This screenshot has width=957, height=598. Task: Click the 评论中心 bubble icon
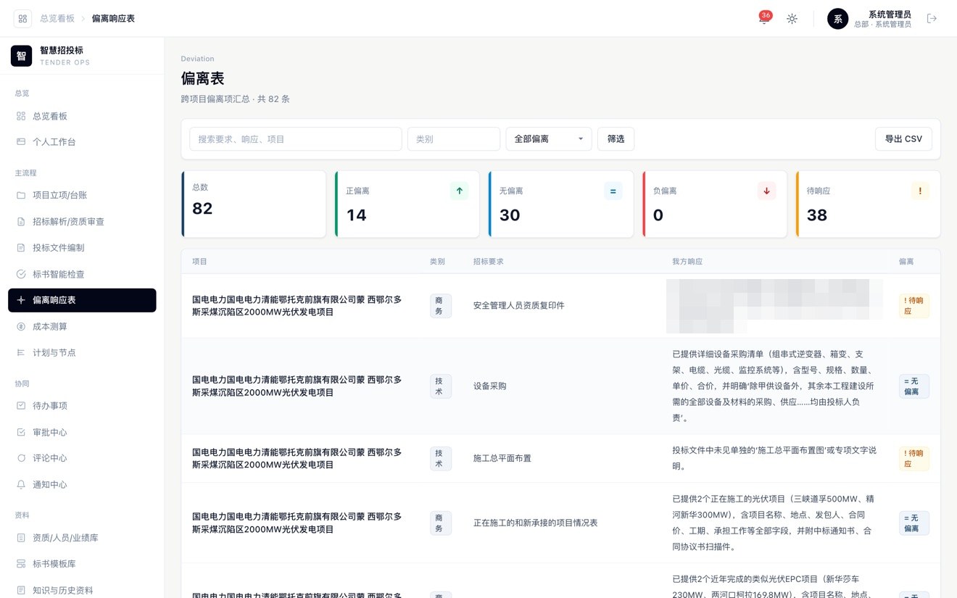21,458
